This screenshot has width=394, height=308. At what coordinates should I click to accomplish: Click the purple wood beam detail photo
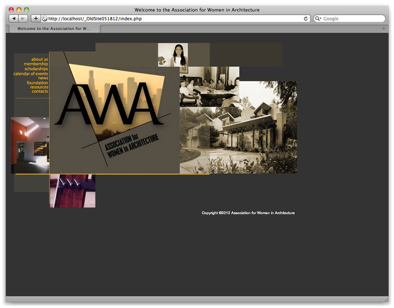[73, 191]
